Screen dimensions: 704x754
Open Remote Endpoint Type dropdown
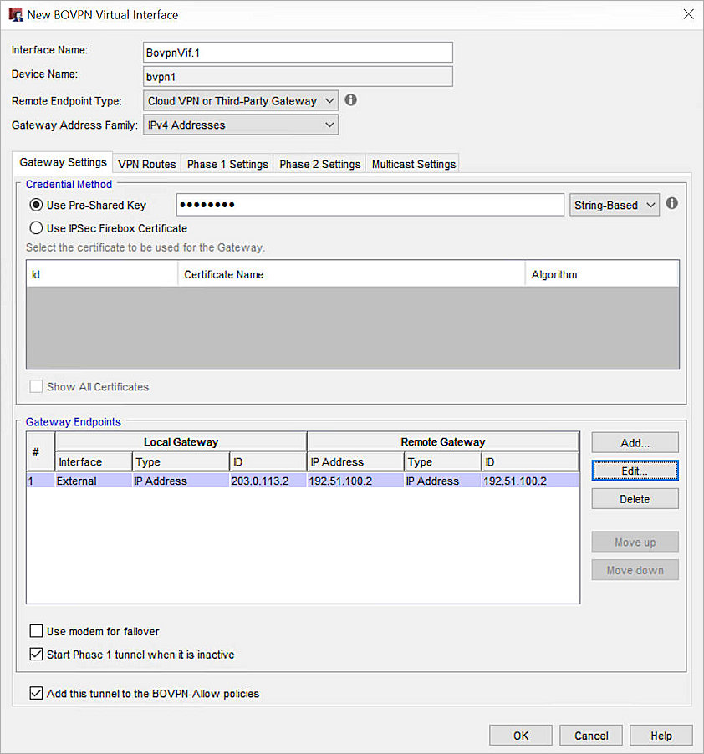[241, 101]
